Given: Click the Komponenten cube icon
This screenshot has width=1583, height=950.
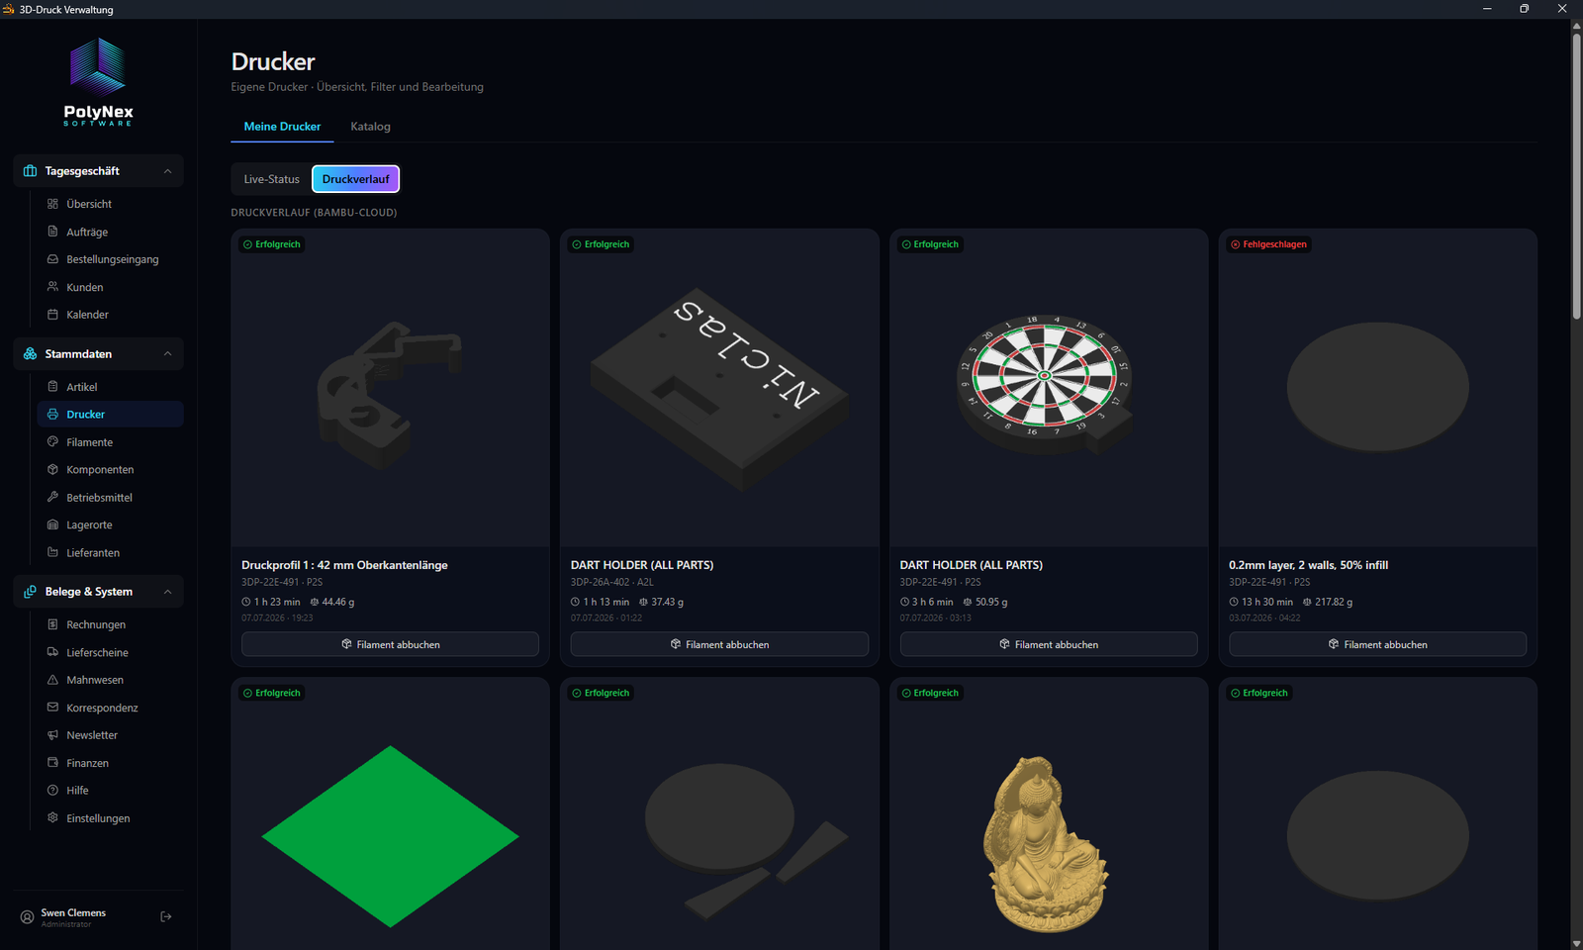Looking at the screenshot, I should [x=53, y=470].
